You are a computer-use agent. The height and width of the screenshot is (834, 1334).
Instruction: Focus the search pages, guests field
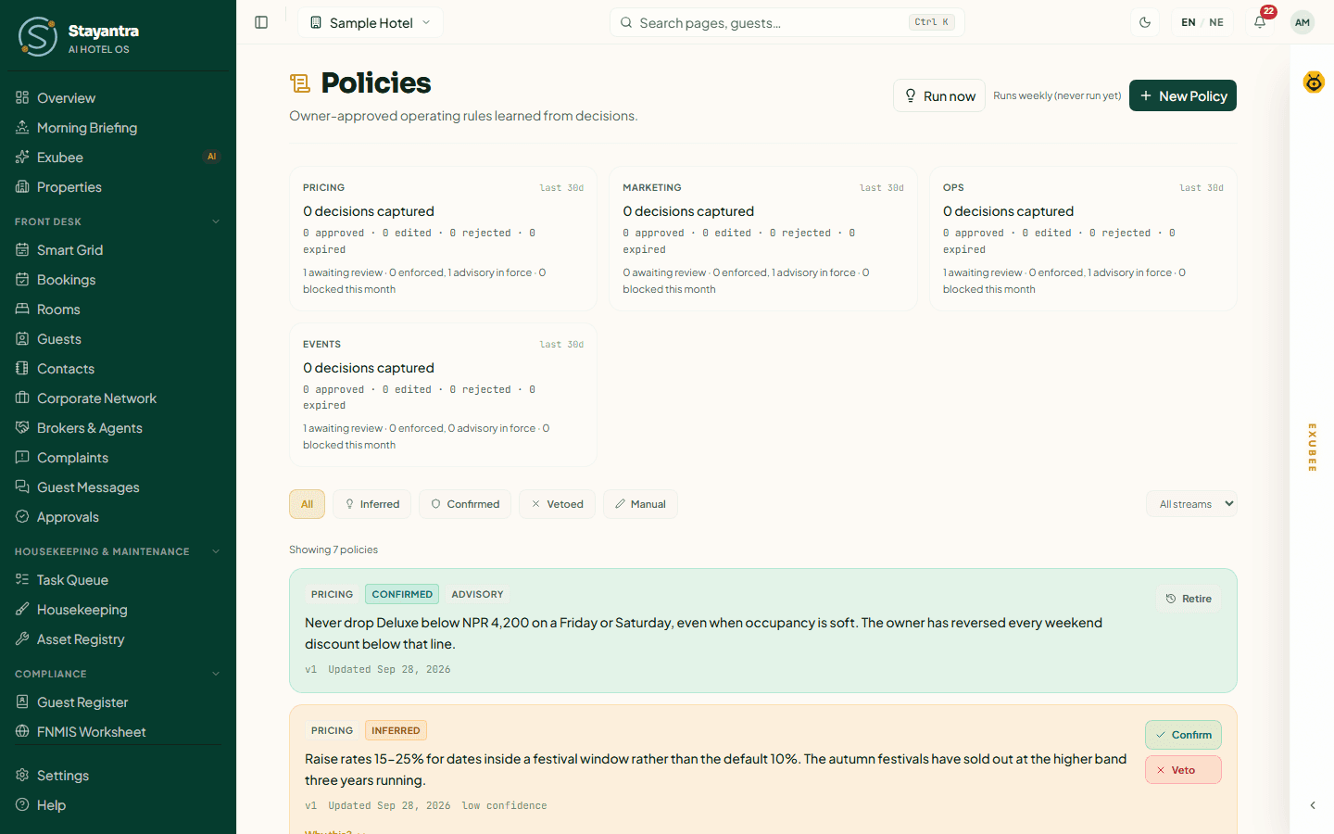point(787,22)
